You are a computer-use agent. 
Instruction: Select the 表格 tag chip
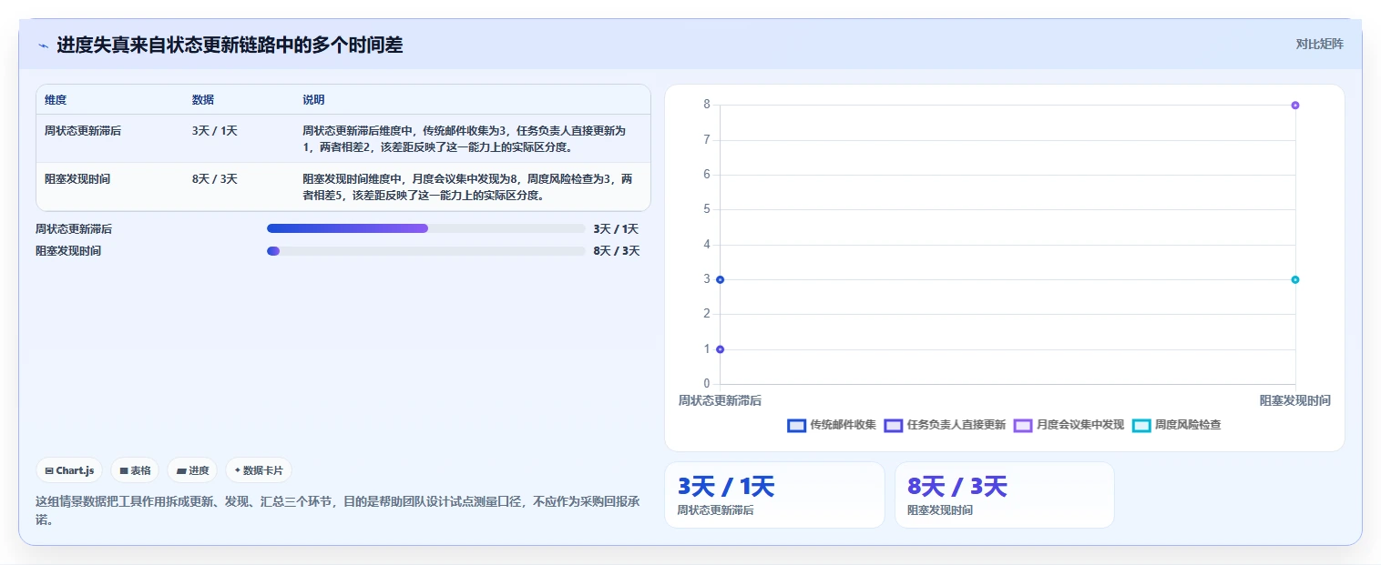pyautogui.click(x=135, y=470)
